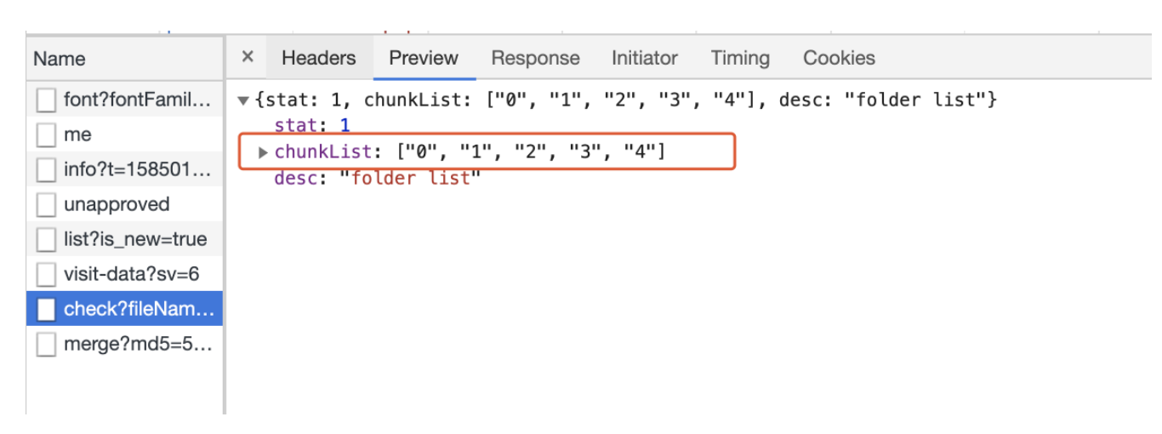Open the Response tab
Viewport: 1162px width, 434px height.
[535, 58]
